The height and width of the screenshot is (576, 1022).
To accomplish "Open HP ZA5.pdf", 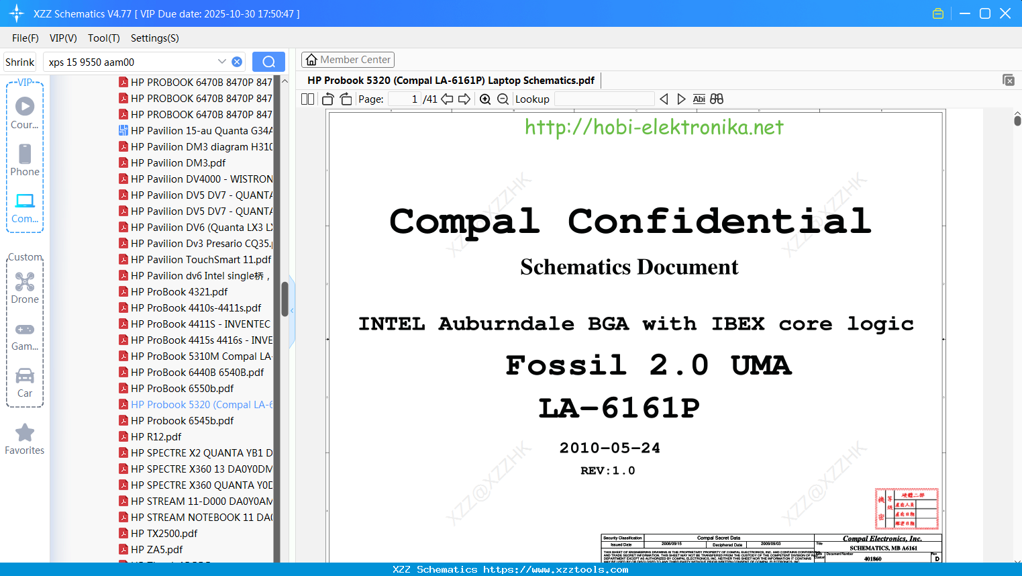I will (x=151, y=549).
